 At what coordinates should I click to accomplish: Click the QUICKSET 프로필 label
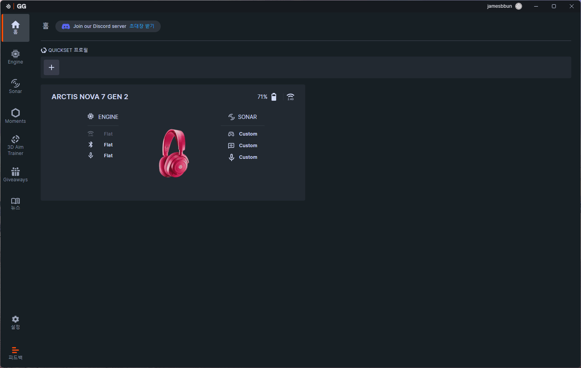(68, 50)
